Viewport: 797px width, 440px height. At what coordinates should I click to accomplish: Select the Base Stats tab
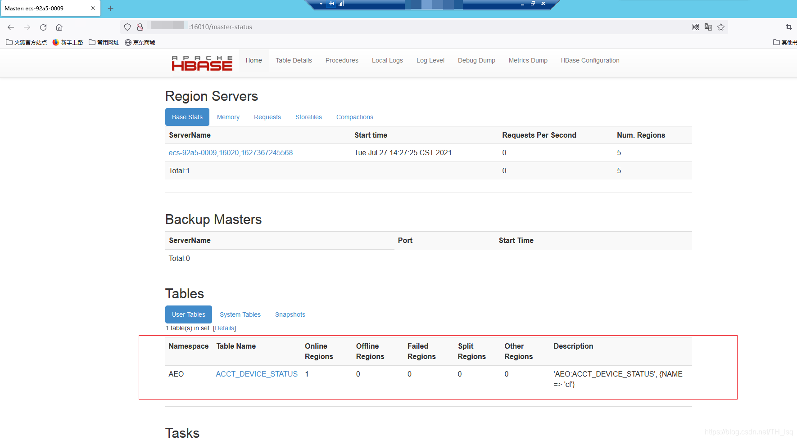tap(187, 117)
